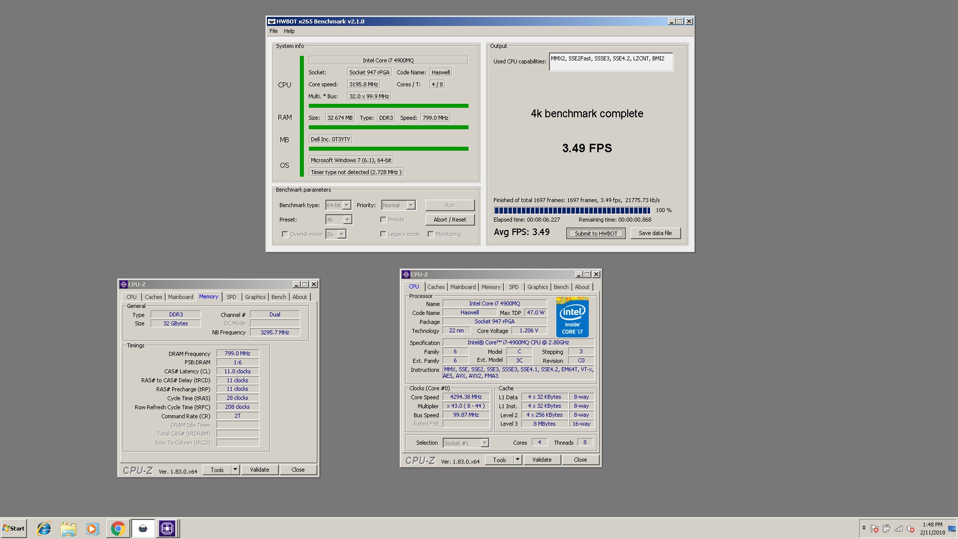This screenshot has width=958, height=539.
Task: Click Validate in Memory CPU-Z window
Action: [259, 470]
